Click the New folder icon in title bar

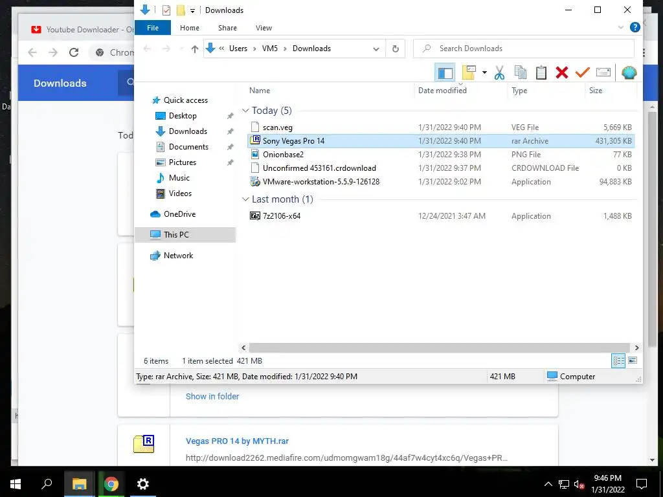[x=181, y=10]
